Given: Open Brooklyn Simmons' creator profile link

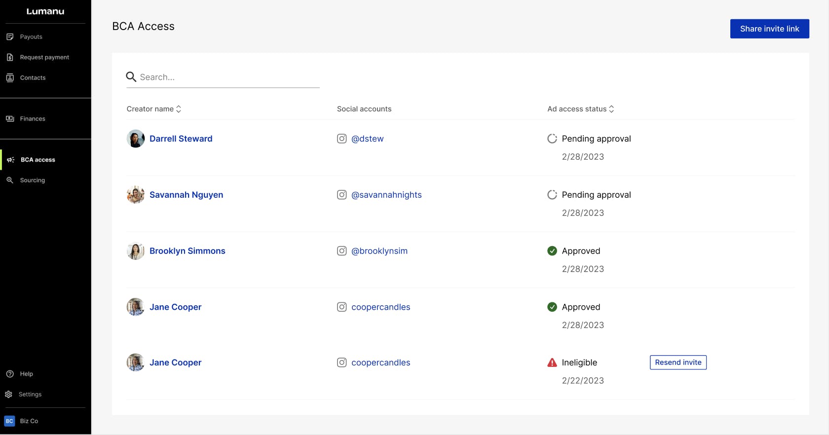Looking at the screenshot, I should point(188,251).
